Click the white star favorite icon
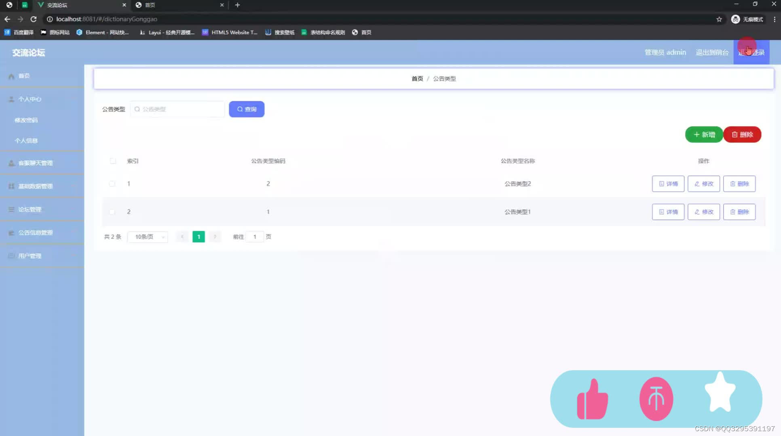This screenshot has width=781, height=436. pos(720,392)
